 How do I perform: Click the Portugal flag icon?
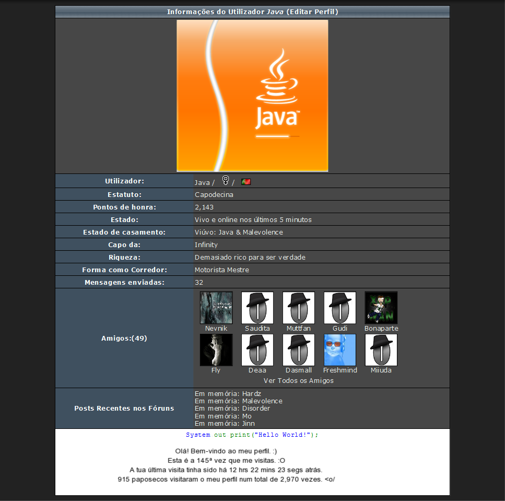point(246,182)
